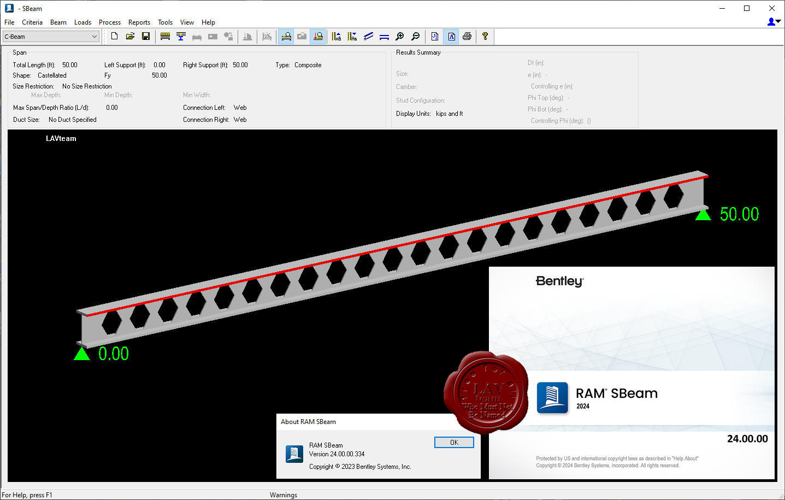Click the grayed-out load pedestal icon
The image size is (785, 500).
pyautogui.click(x=247, y=37)
